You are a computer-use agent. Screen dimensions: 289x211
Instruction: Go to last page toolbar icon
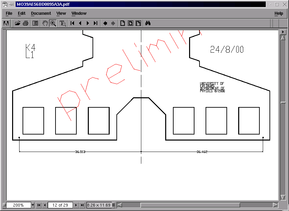point(96,23)
